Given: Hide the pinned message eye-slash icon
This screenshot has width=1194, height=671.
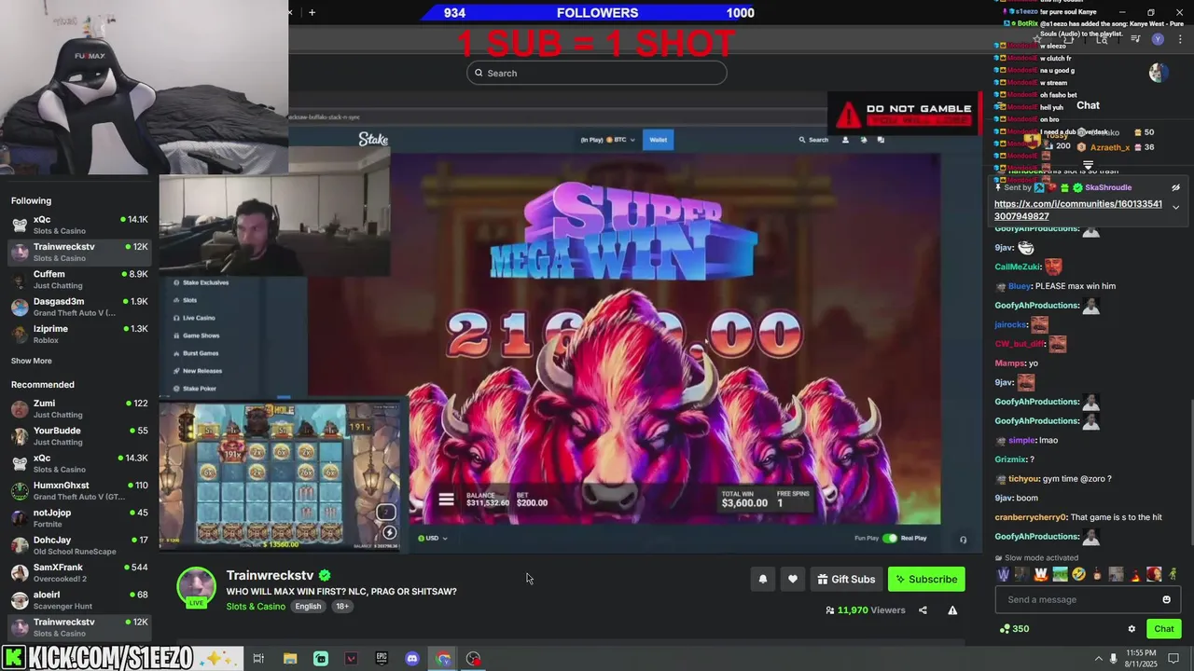Looking at the screenshot, I should click(x=1175, y=187).
